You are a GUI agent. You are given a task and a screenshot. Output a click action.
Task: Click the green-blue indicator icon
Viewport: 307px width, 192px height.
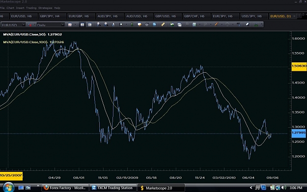[194, 25]
